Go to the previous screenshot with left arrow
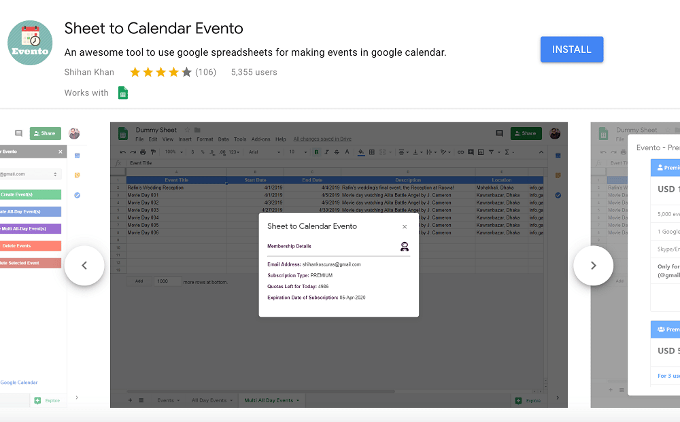Viewport: 680px width, 422px height. click(84, 266)
